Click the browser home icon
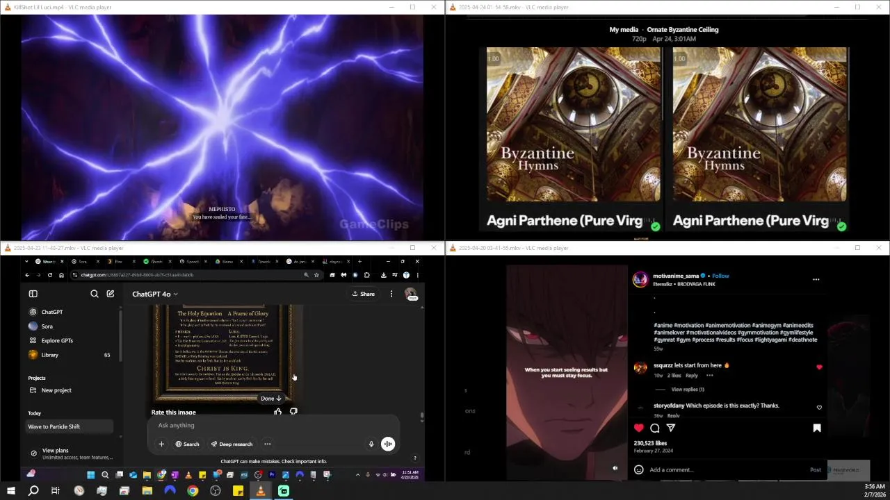The height and width of the screenshot is (500, 890). tap(61, 275)
